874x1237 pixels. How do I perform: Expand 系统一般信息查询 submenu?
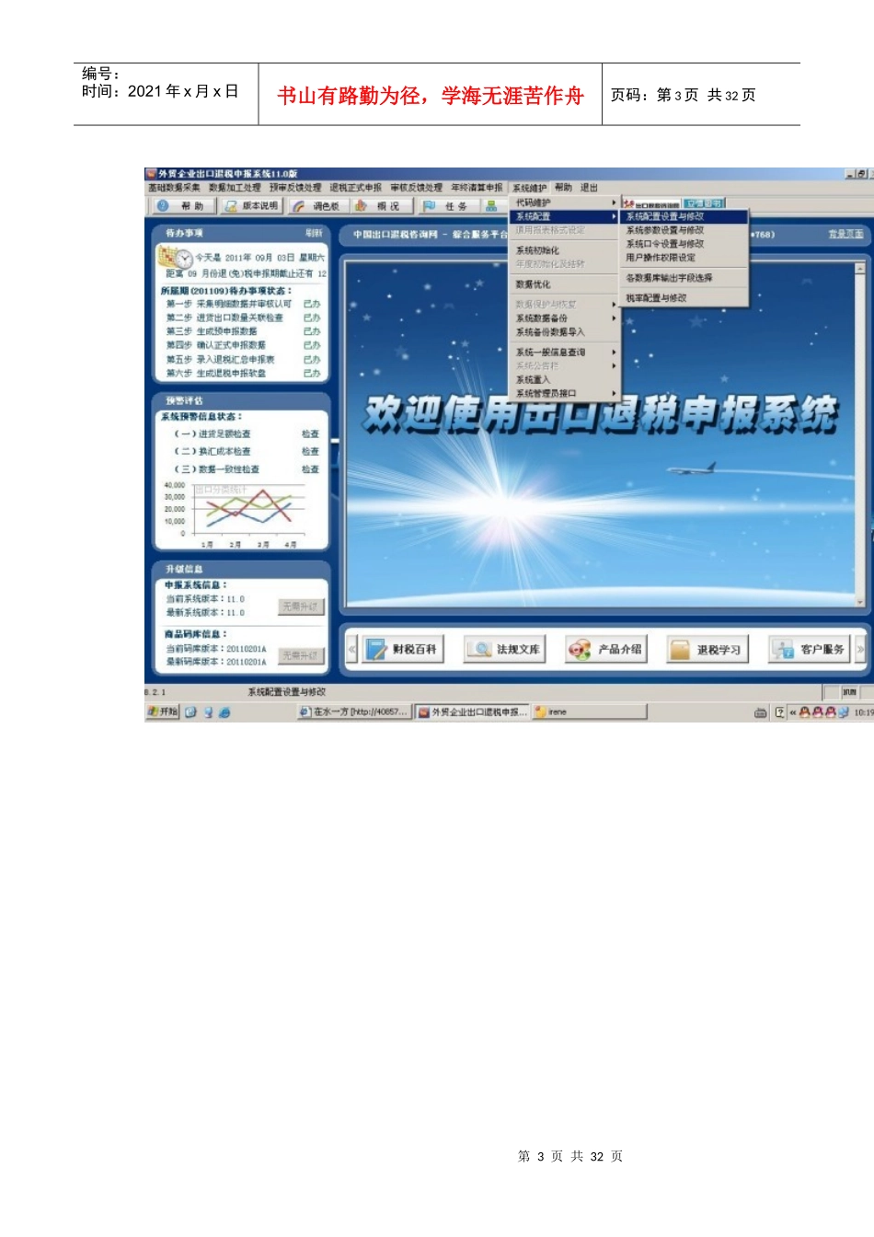pyautogui.click(x=565, y=353)
